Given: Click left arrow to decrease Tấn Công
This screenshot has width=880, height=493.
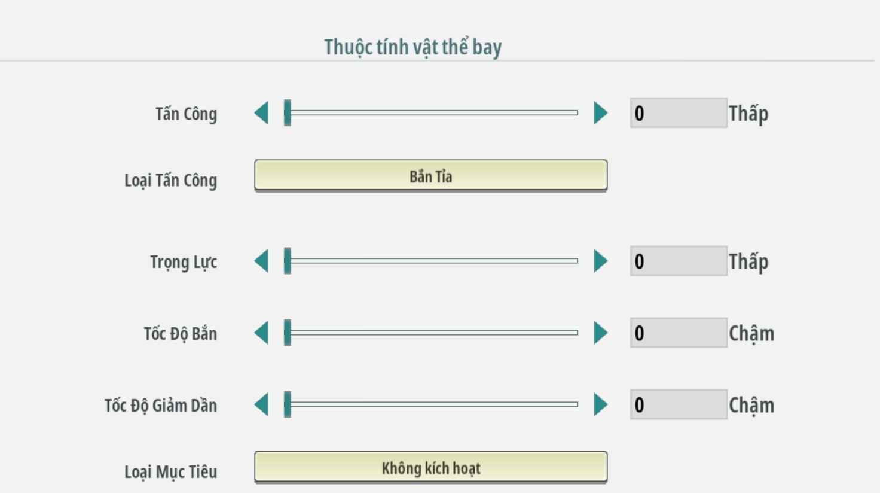Looking at the screenshot, I should [261, 113].
